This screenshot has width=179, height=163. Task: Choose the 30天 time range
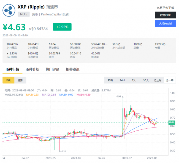(x=146, y=80)
